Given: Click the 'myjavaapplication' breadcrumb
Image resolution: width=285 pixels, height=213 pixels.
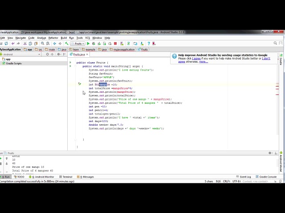Looking at the screenshot, I should 122,49.
